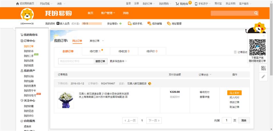Image resolution: width=273 pixels, height=131 pixels.
Task: Click the 关注中心 heart icon
Action: click(22, 101)
